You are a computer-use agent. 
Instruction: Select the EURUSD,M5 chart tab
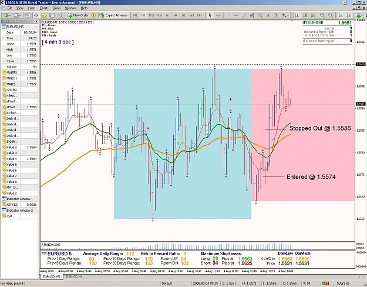(52, 277)
